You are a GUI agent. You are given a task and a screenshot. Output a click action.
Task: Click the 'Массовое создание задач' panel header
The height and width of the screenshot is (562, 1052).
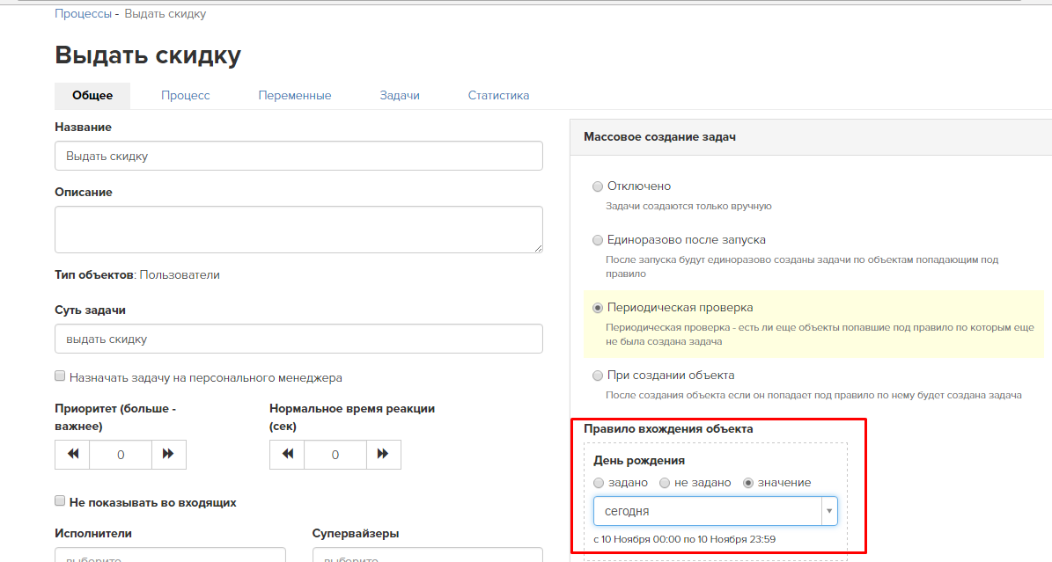coord(811,137)
